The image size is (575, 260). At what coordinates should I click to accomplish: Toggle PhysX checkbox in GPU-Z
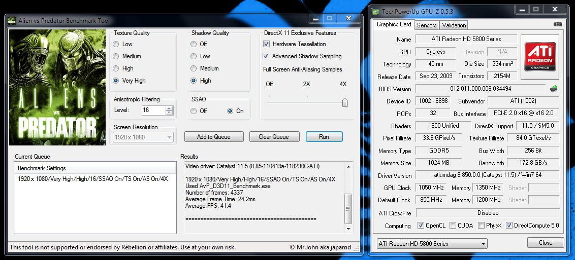481,225
